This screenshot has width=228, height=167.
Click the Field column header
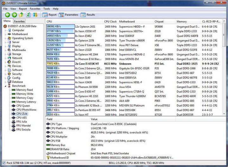tap(67, 119)
